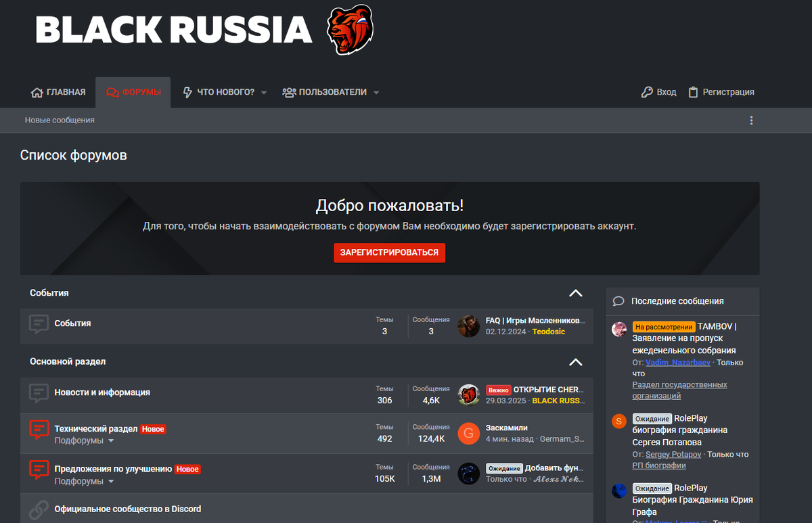The width and height of the screenshot is (812, 523).
Task: Collapse the Основной раздел category
Action: pyautogui.click(x=576, y=362)
